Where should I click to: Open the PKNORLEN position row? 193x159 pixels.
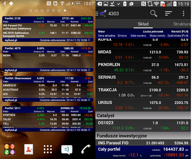[143, 67]
